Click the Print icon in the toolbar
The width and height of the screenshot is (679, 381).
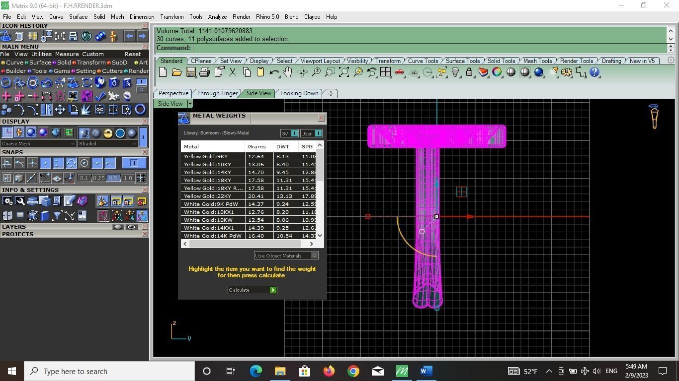point(204,72)
